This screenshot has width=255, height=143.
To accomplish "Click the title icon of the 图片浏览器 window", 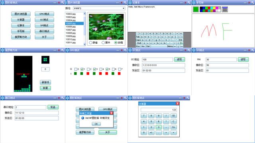I will point(67,3).
